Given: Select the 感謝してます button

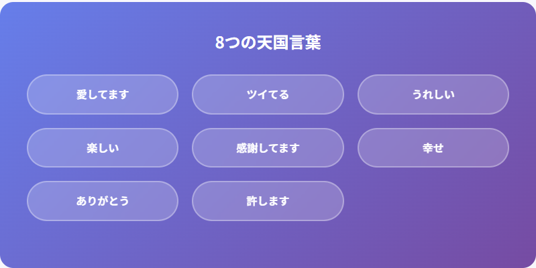Looking at the screenshot, I should pyautogui.click(x=268, y=148).
